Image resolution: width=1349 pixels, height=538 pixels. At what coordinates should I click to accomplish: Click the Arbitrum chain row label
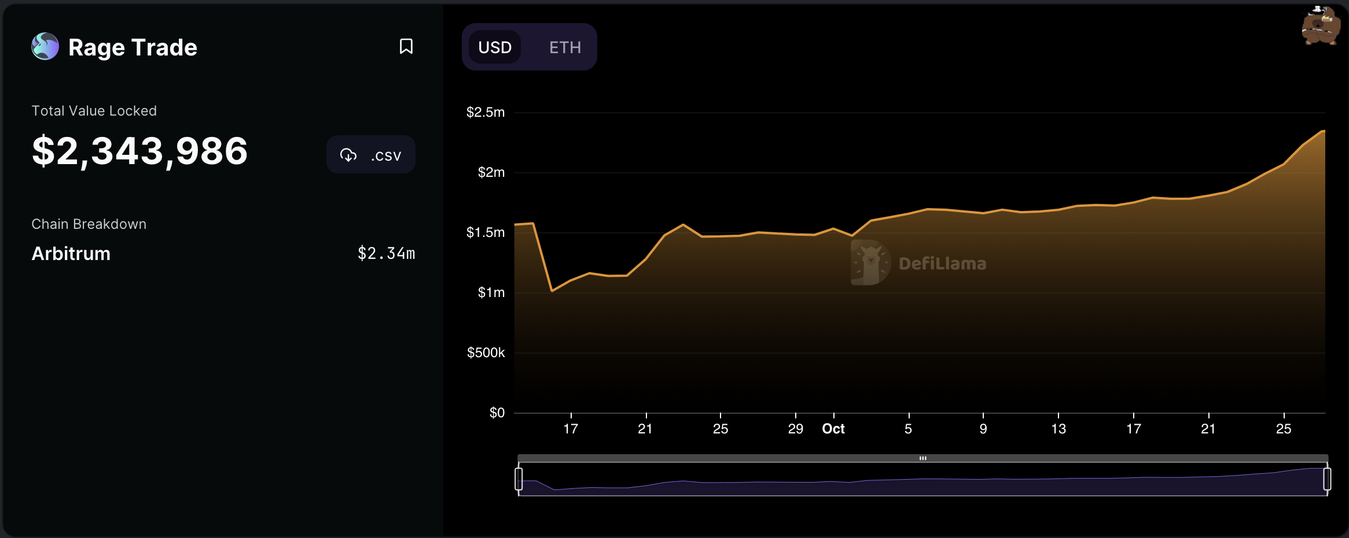[71, 254]
